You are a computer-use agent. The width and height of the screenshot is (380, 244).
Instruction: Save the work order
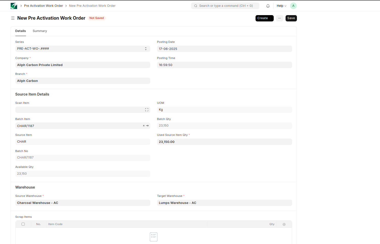(291, 18)
